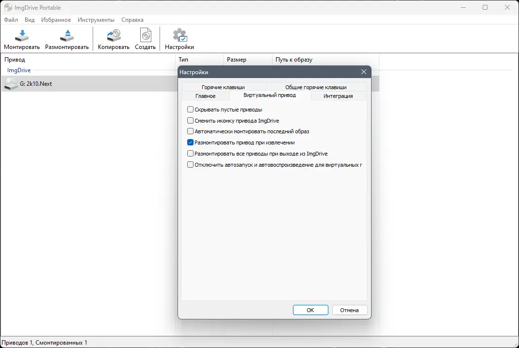
Task: Toggle Отключить автозапуск и автовоспроизведение checkbox
Action: (190, 165)
